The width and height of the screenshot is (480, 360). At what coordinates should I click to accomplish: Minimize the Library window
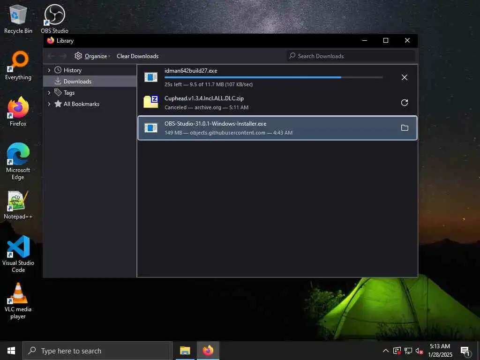coord(365,40)
